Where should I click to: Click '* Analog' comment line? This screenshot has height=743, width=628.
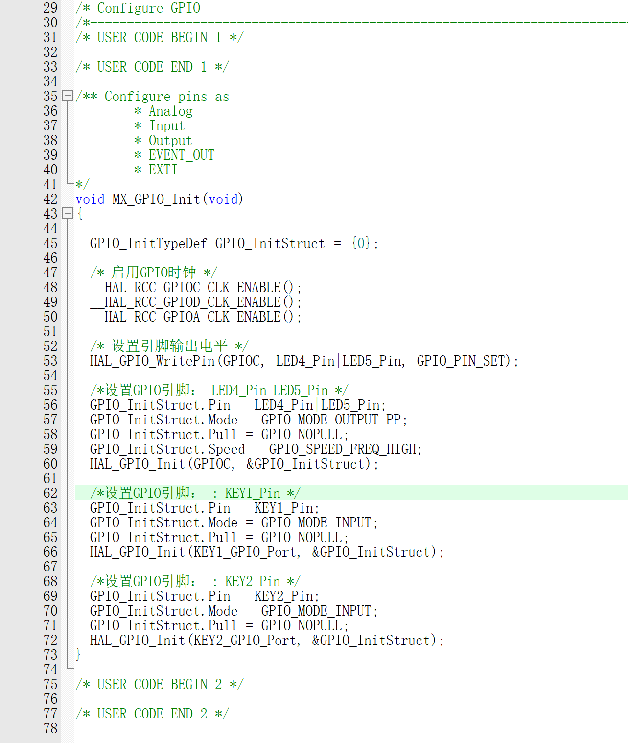click(x=163, y=111)
